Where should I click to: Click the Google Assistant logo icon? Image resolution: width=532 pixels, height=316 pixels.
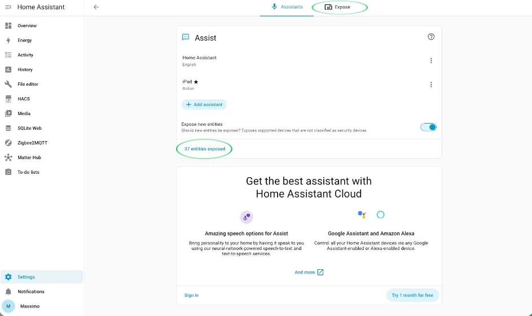[x=362, y=214]
